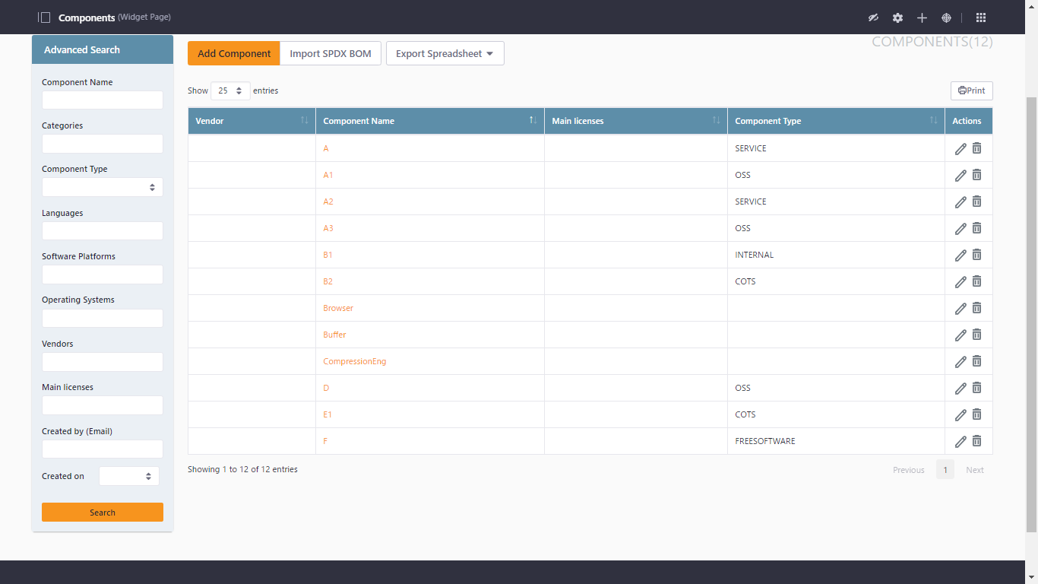Go to the Next page of entries

pos(975,469)
